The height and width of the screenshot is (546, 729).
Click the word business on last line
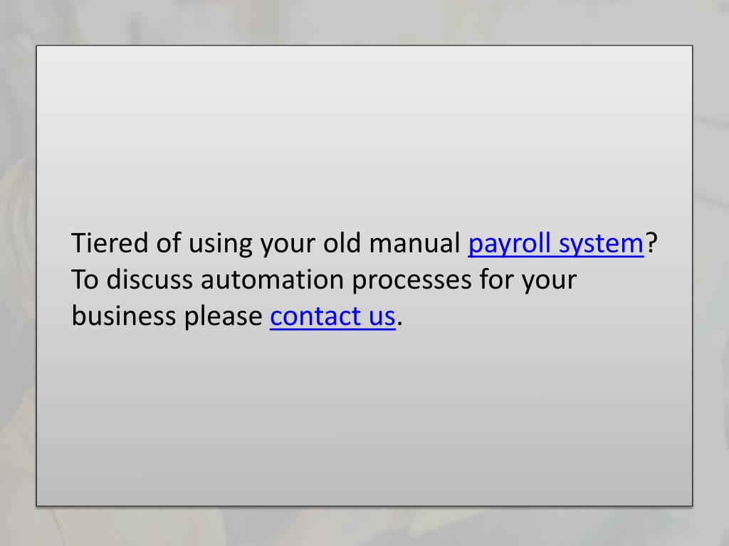coord(123,316)
